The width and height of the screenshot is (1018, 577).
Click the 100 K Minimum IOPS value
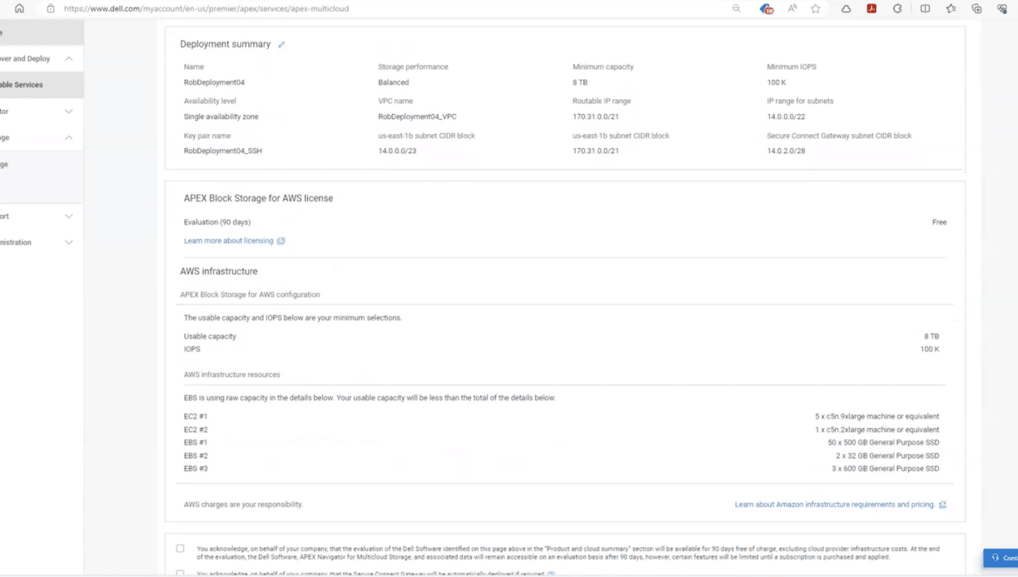pos(776,83)
